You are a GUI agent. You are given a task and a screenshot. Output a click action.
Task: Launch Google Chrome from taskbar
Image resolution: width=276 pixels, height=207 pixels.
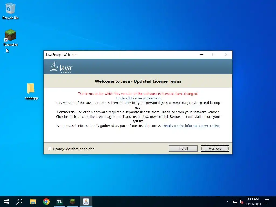point(46,202)
